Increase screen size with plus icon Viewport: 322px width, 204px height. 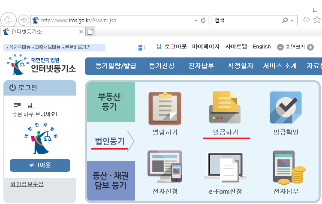click(x=310, y=47)
